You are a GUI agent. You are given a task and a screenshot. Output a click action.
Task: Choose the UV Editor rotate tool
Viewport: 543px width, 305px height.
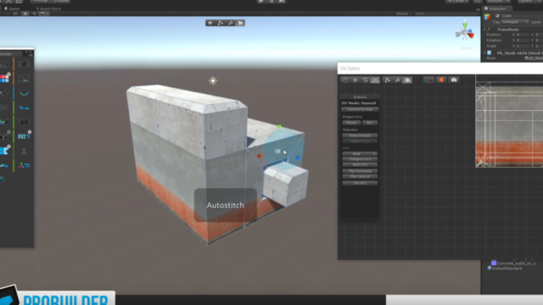tap(366, 80)
